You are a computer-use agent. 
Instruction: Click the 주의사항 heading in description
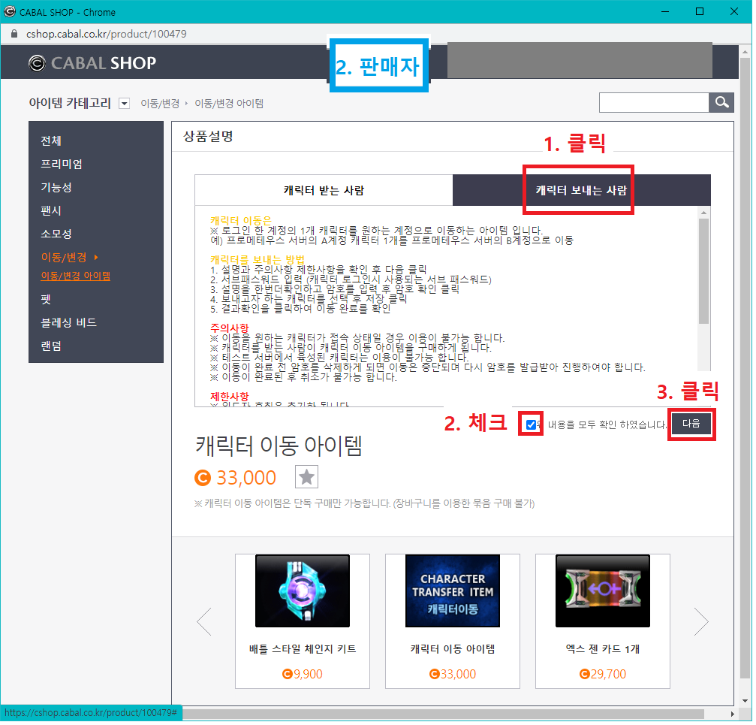click(230, 330)
